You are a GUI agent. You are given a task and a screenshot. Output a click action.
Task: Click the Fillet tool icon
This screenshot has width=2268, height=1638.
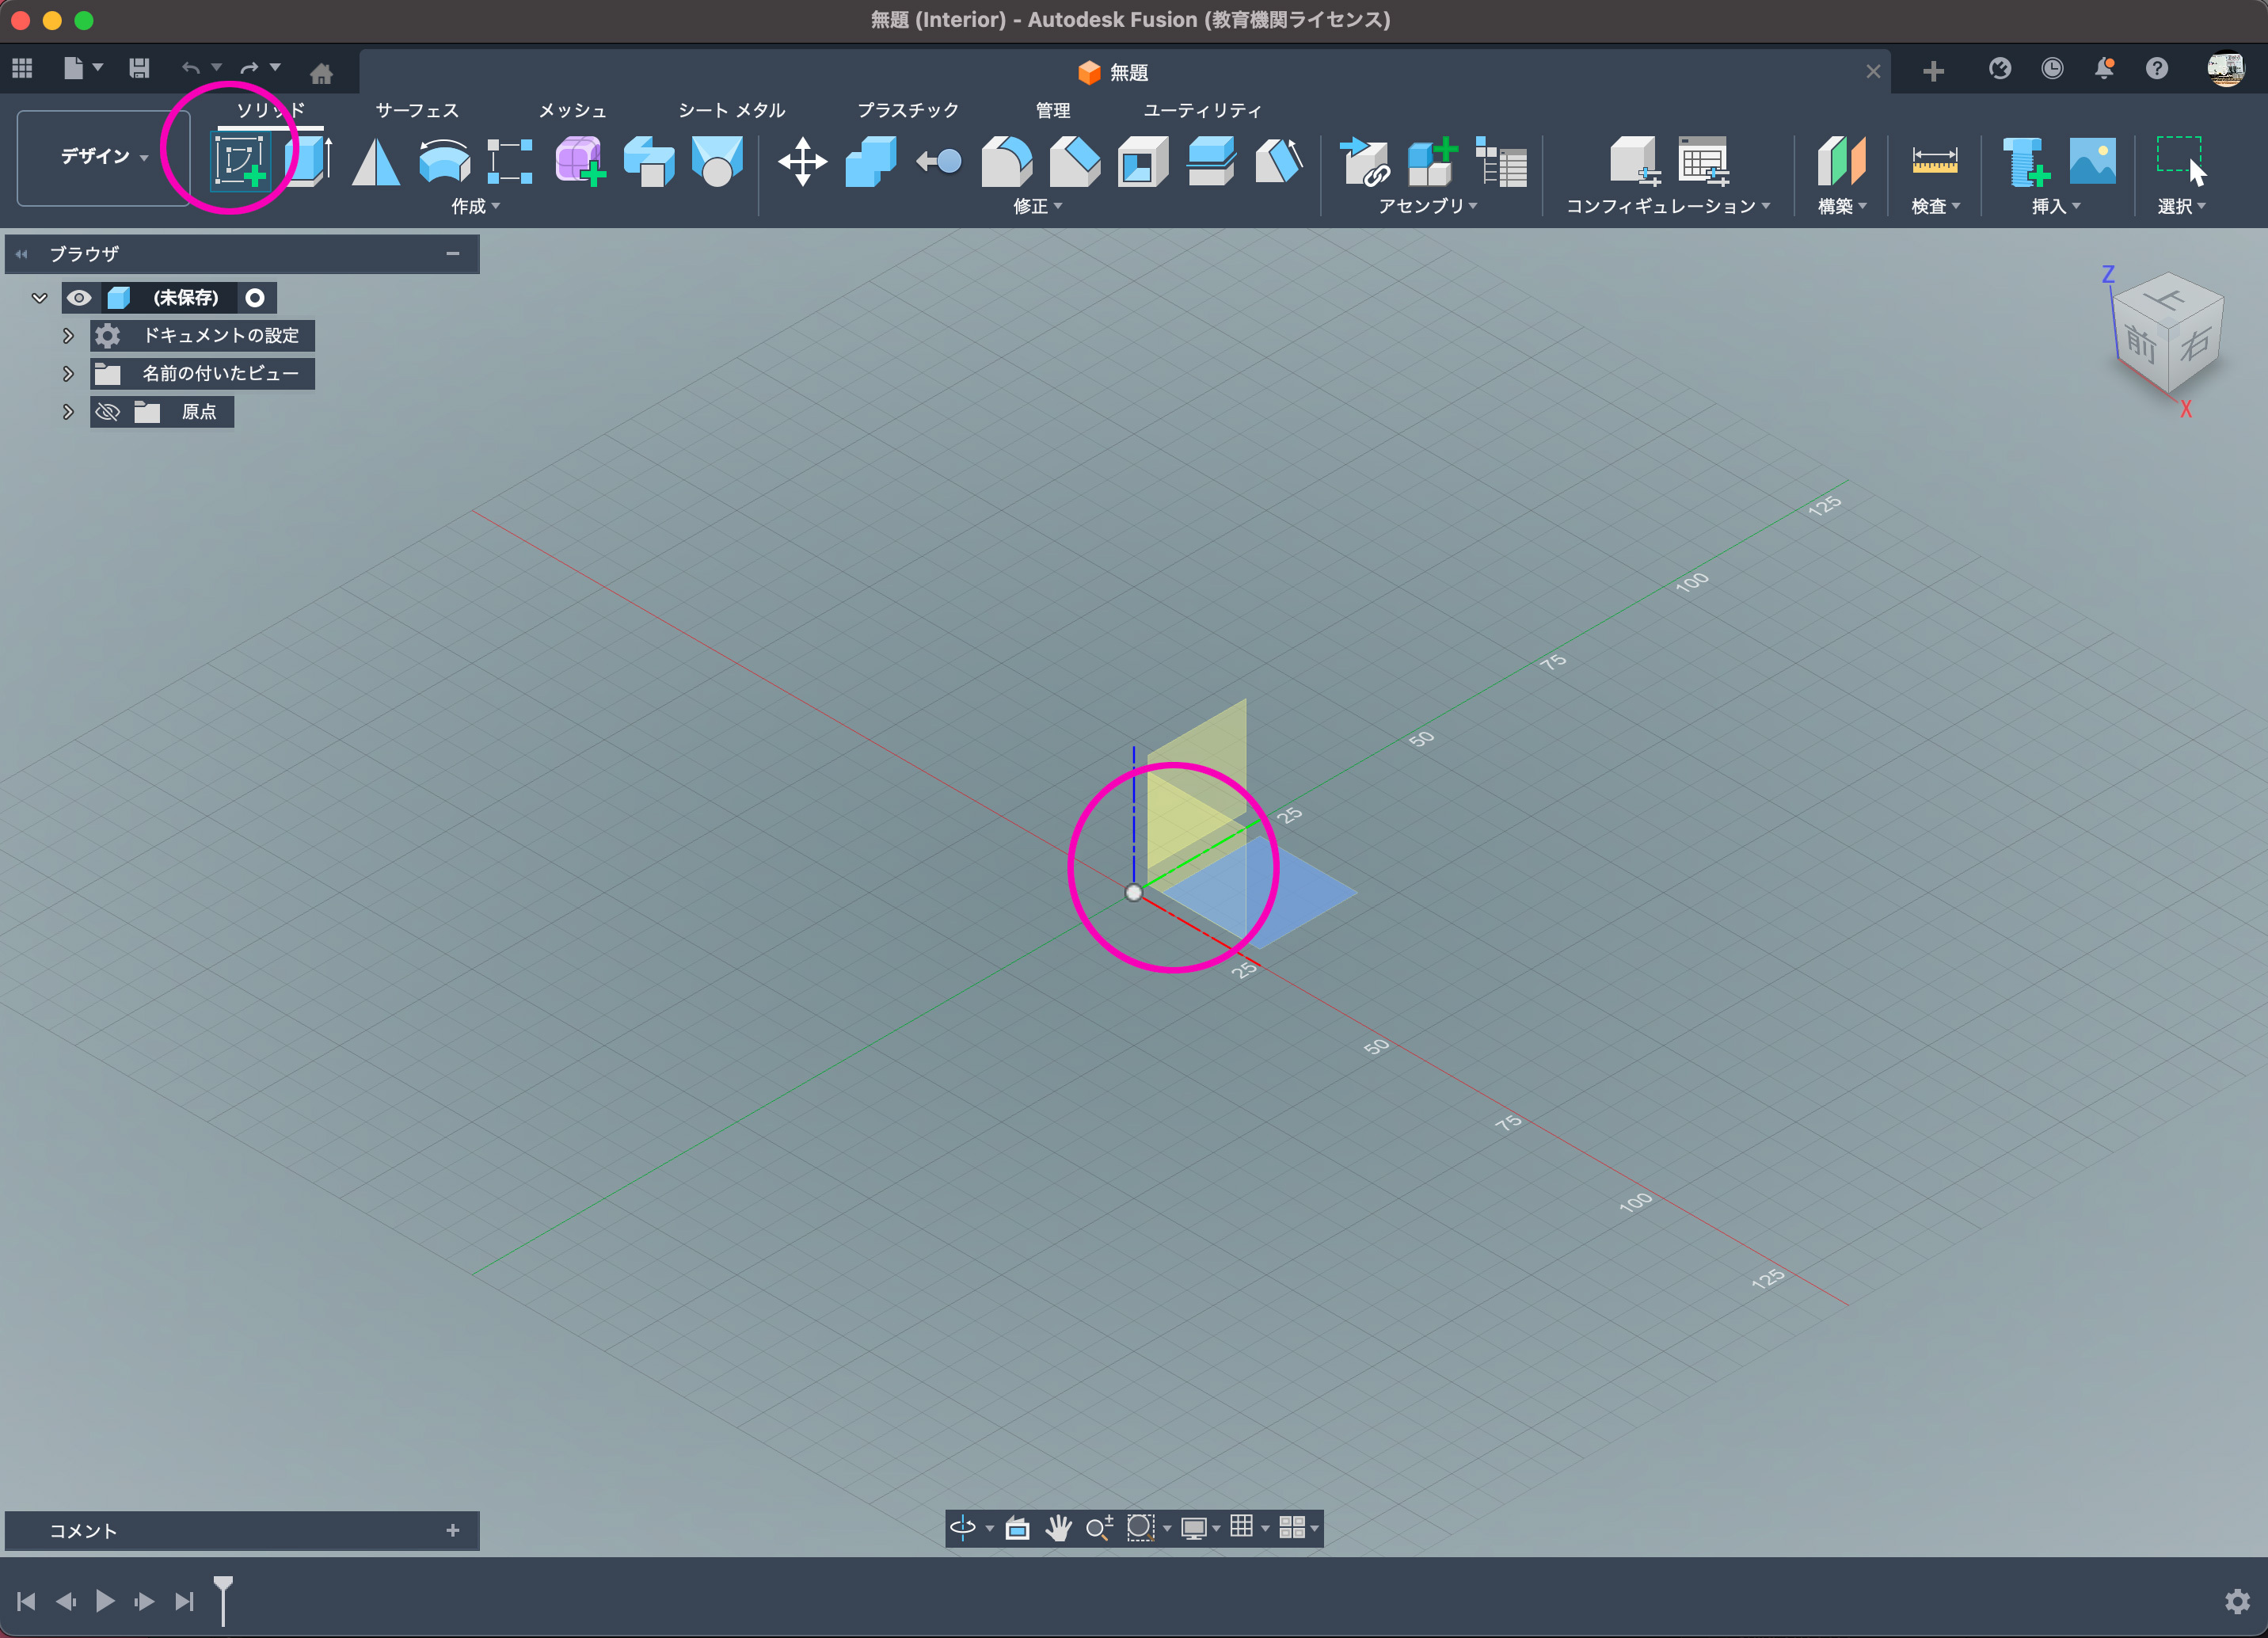[1006, 162]
